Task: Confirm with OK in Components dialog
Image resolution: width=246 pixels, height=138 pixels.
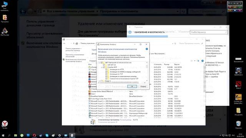Action: pos(132,86)
